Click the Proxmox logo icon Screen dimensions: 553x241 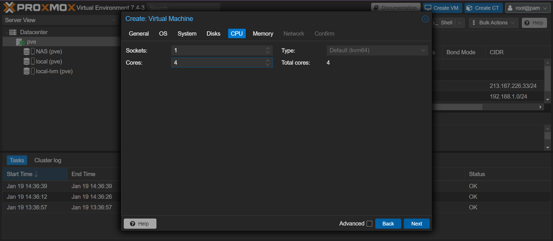pyautogui.click(x=9, y=7)
